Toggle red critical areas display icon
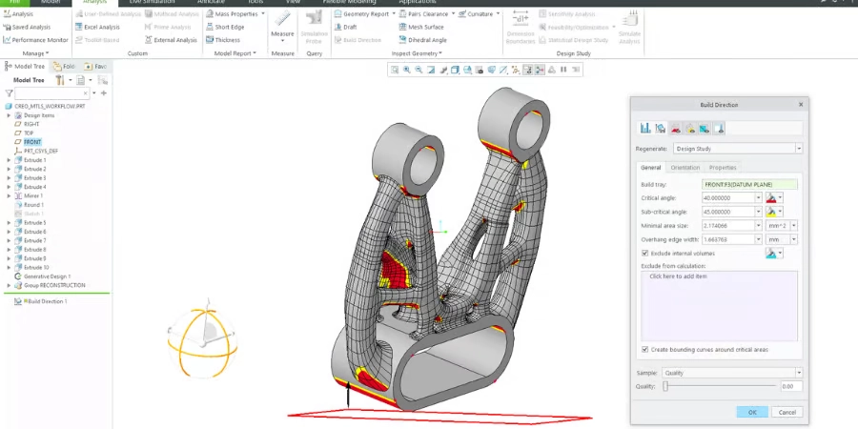Screen dimensions: 858x429 click(676, 128)
